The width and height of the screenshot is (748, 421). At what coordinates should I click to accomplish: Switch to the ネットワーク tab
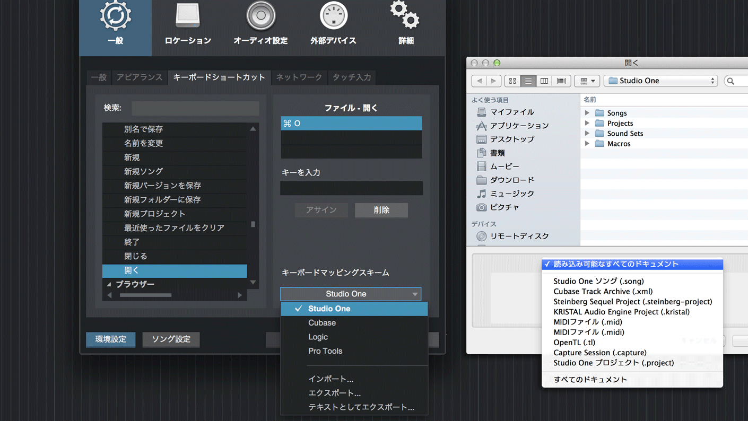[x=299, y=77]
